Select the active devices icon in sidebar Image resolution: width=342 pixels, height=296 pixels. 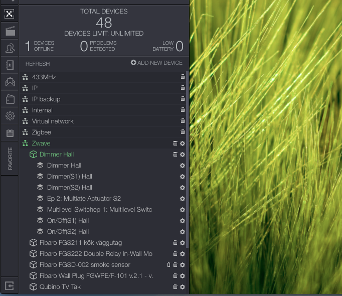(10, 14)
